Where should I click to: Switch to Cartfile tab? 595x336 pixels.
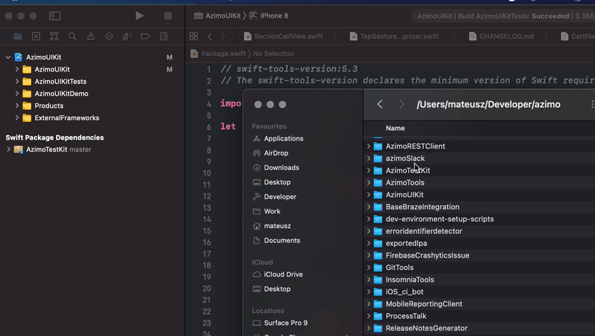tap(577, 36)
